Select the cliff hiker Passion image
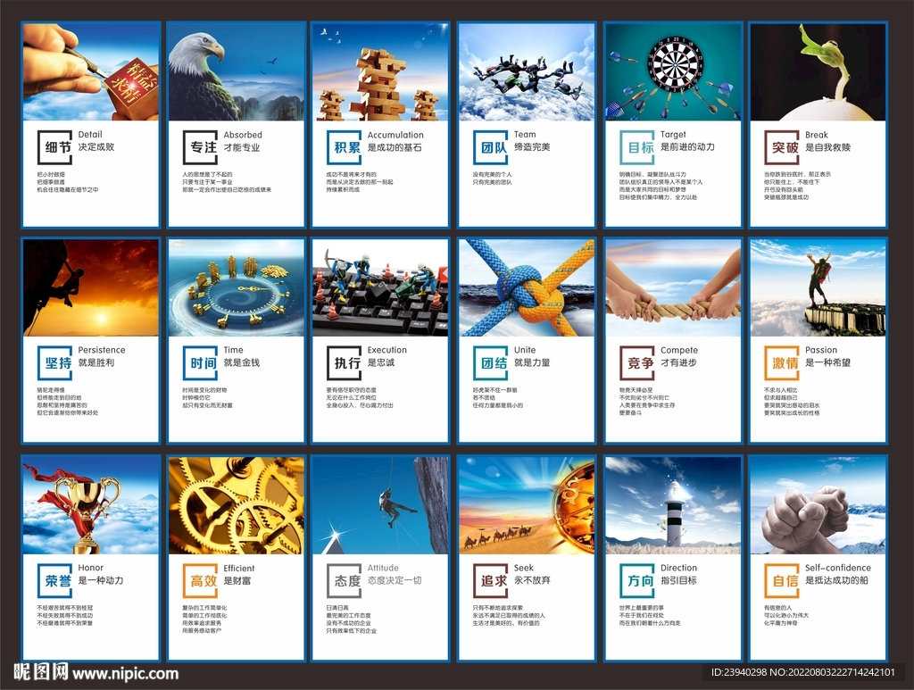The width and height of the screenshot is (914, 690). pyautogui.click(x=818, y=287)
